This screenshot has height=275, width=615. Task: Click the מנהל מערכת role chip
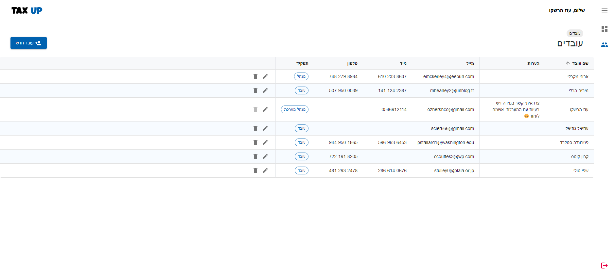point(294,109)
